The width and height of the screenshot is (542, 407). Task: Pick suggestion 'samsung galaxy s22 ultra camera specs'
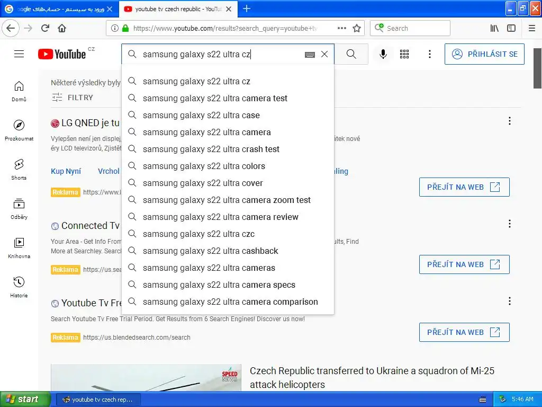228,285
